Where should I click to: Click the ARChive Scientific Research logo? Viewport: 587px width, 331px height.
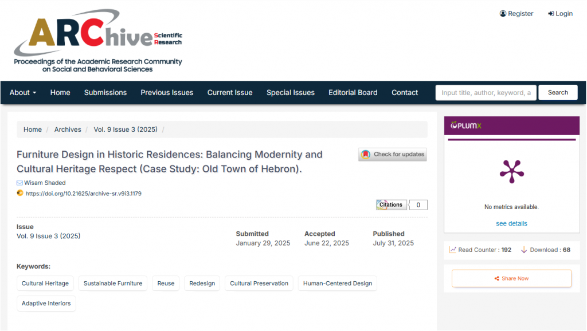98,41
